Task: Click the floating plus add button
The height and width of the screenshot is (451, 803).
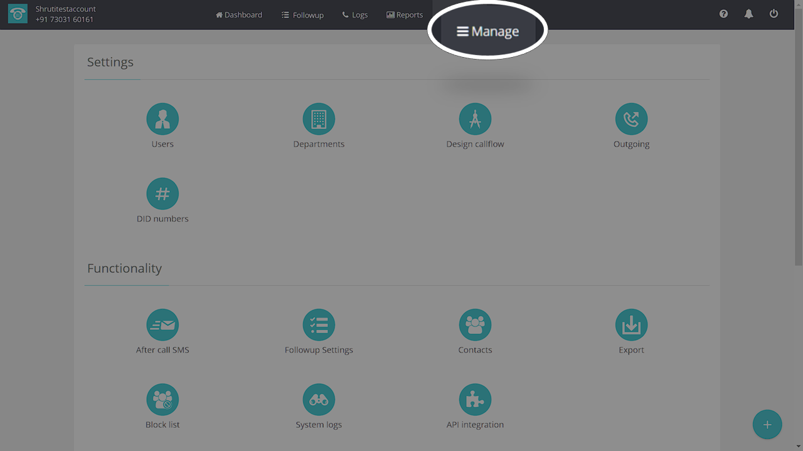Action: click(767, 425)
